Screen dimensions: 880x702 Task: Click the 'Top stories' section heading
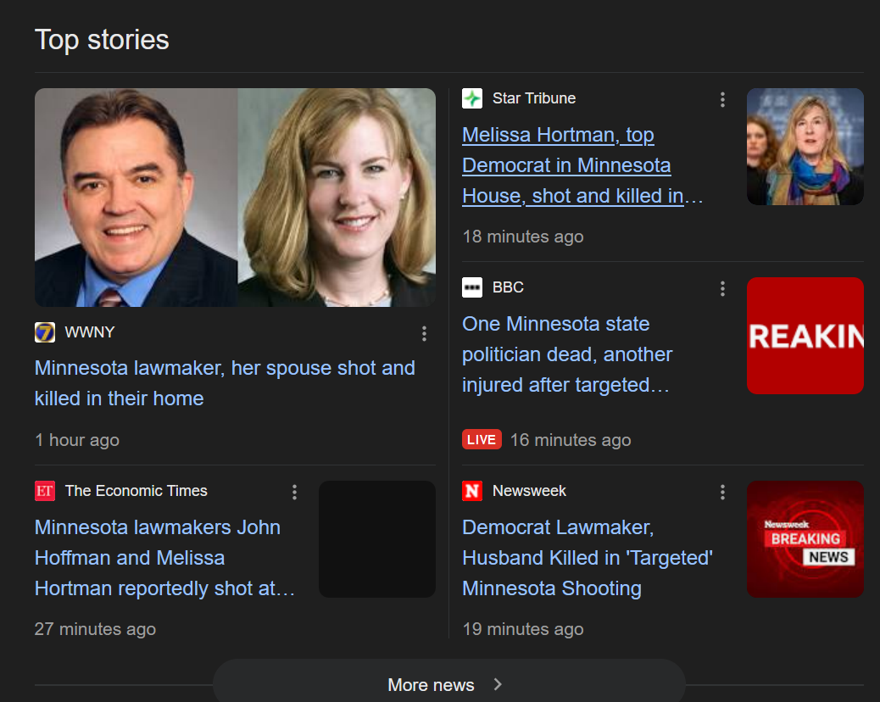click(102, 40)
